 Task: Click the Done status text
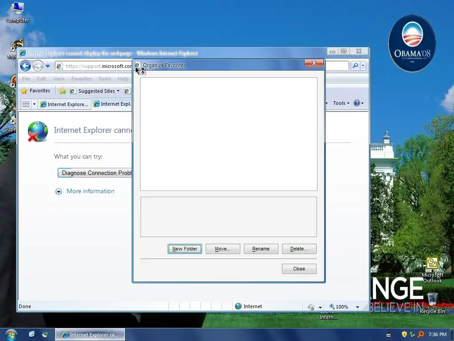tap(25, 306)
